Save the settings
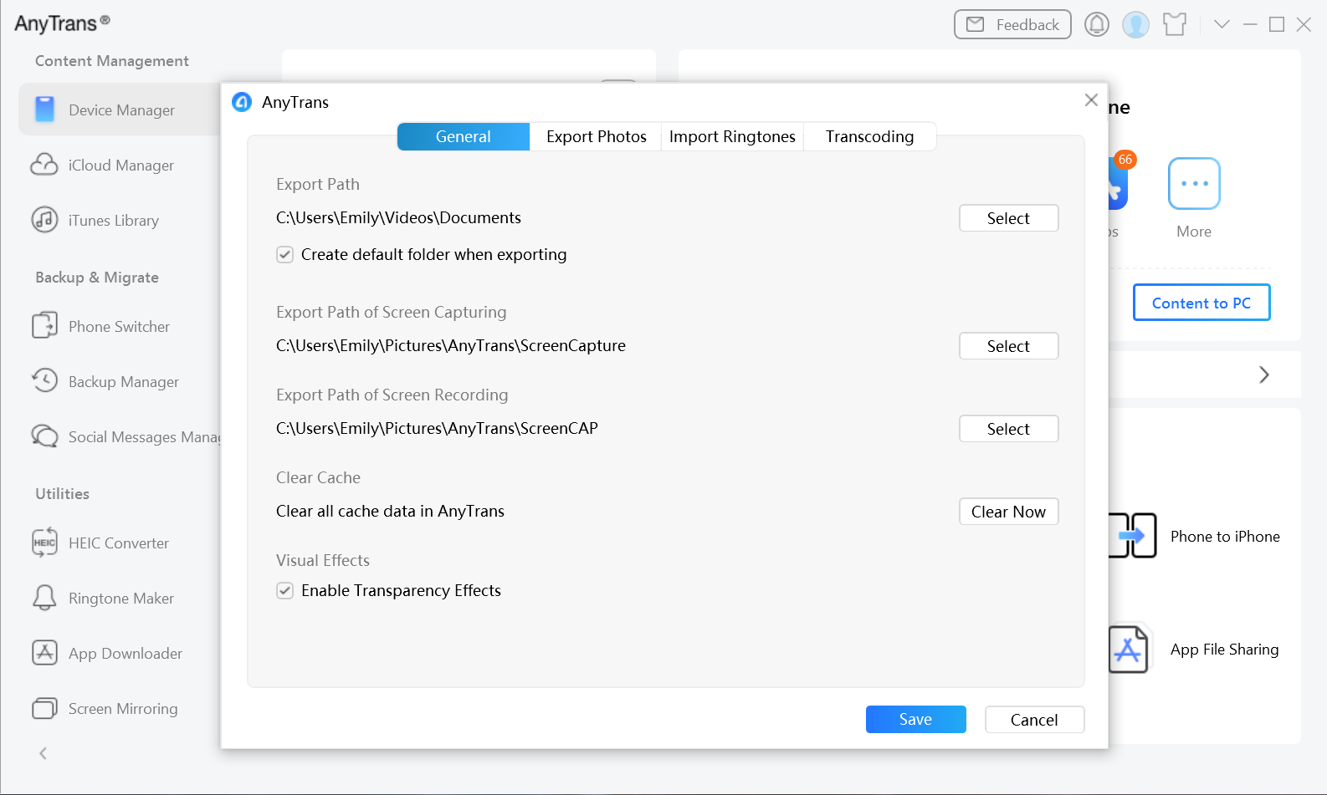 (915, 719)
